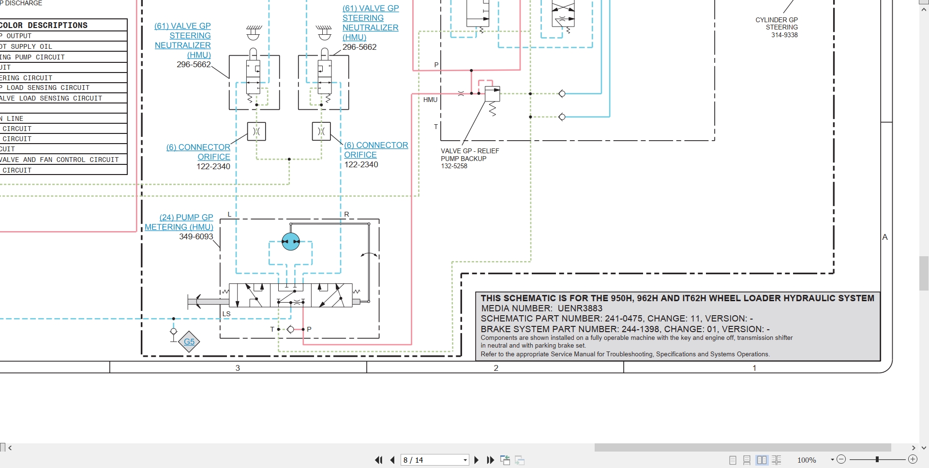This screenshot has height=468, width=929.
Task: Open left (61) Valve GP Steering Neutralizer link
Action: [x=182, y=40]
